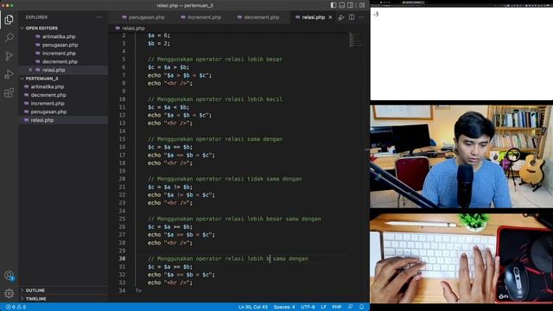Open the Source Control view
This screenshot has height=311, width=553.
(x=10, y=55)
